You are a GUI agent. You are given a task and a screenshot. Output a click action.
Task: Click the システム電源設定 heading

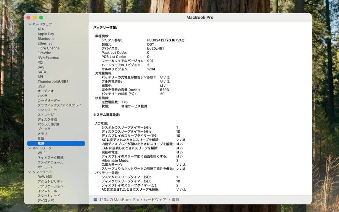coord(107,115)
